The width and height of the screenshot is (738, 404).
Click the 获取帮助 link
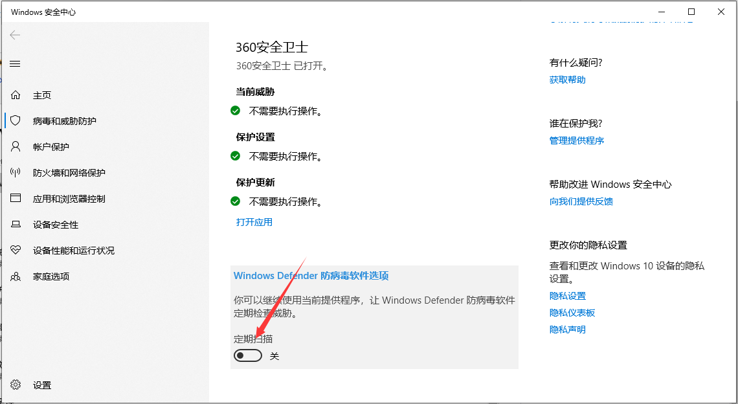pos(568,80)
